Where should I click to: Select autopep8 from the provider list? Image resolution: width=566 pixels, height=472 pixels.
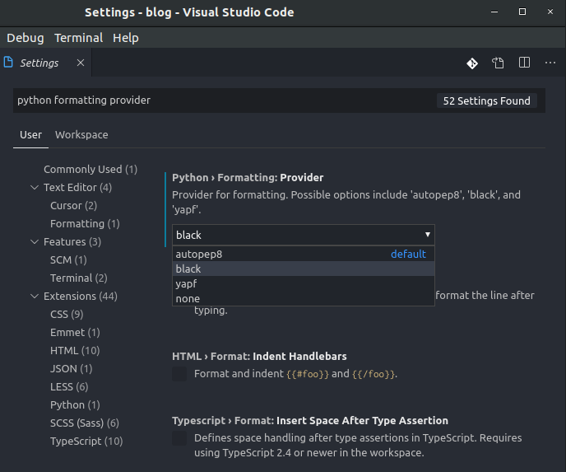[199, 255]
